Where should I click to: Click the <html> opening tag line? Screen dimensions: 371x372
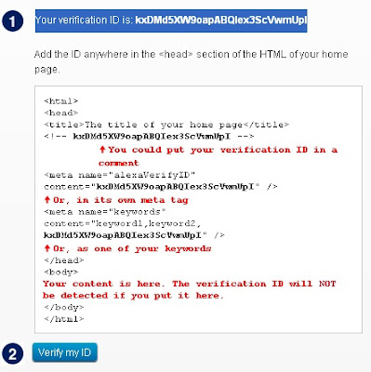61,101
